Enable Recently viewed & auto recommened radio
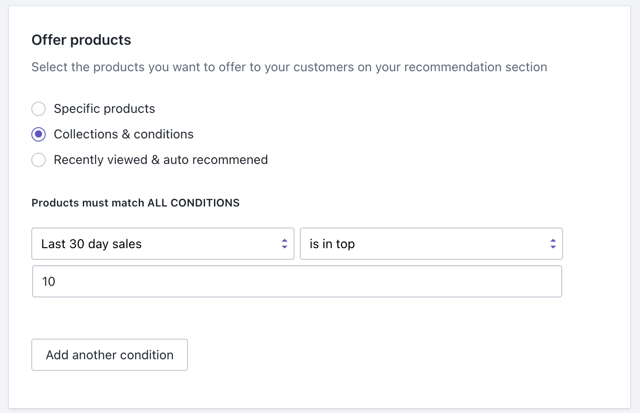Viewport: 640px width, 413px height. 38,160
